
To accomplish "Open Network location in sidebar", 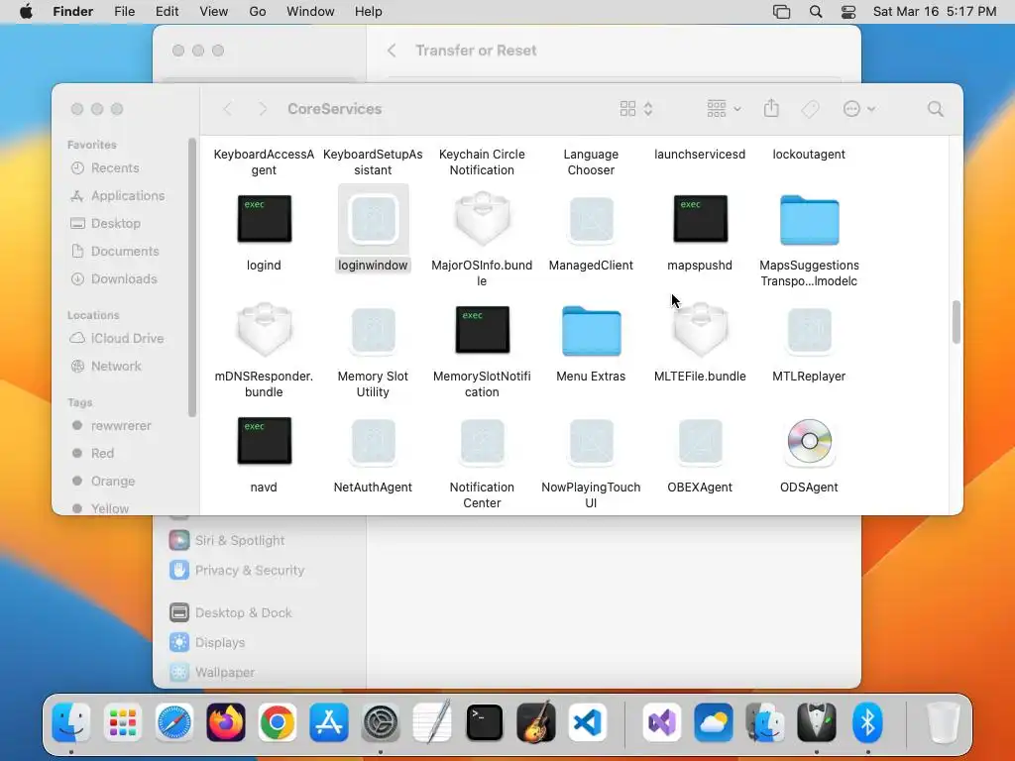I will point(116,367).
